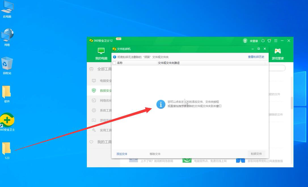The height and width of the screenshot is (187, 308).
Task: Open the 网络 desktop icon
Action: click(x=7, y=37)
